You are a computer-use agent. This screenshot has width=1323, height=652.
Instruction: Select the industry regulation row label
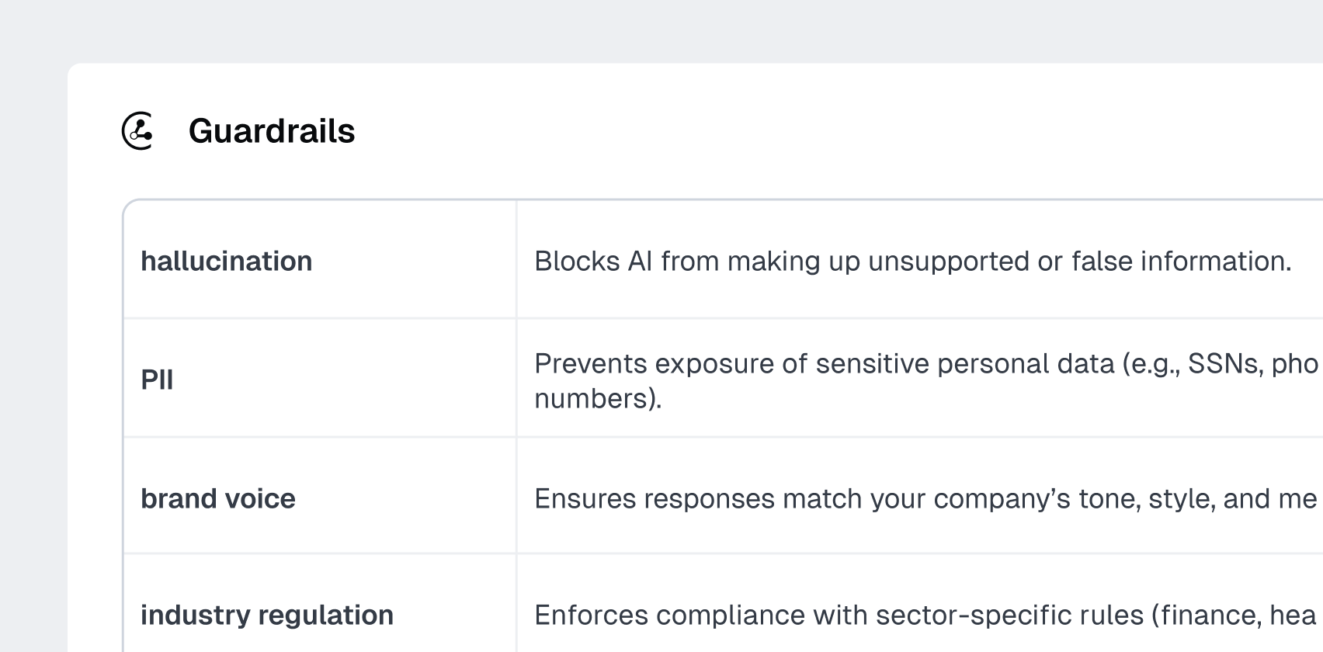(267, 616)
